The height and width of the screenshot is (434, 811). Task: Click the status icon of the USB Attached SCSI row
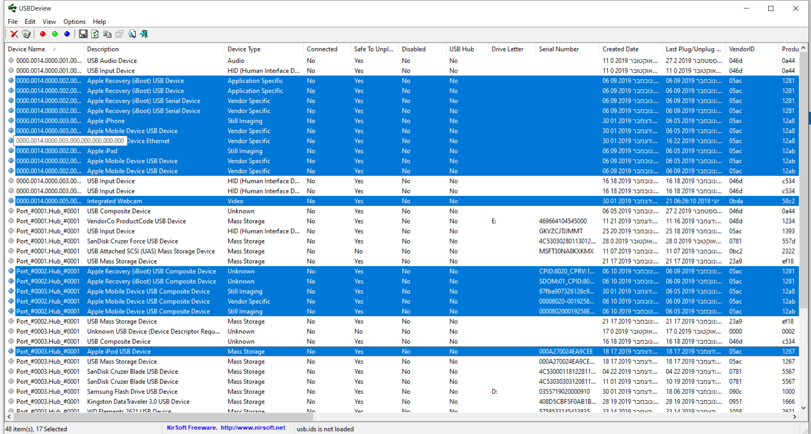click(11, 251)
